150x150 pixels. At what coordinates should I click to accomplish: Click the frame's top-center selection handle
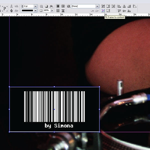click(54, 87)
